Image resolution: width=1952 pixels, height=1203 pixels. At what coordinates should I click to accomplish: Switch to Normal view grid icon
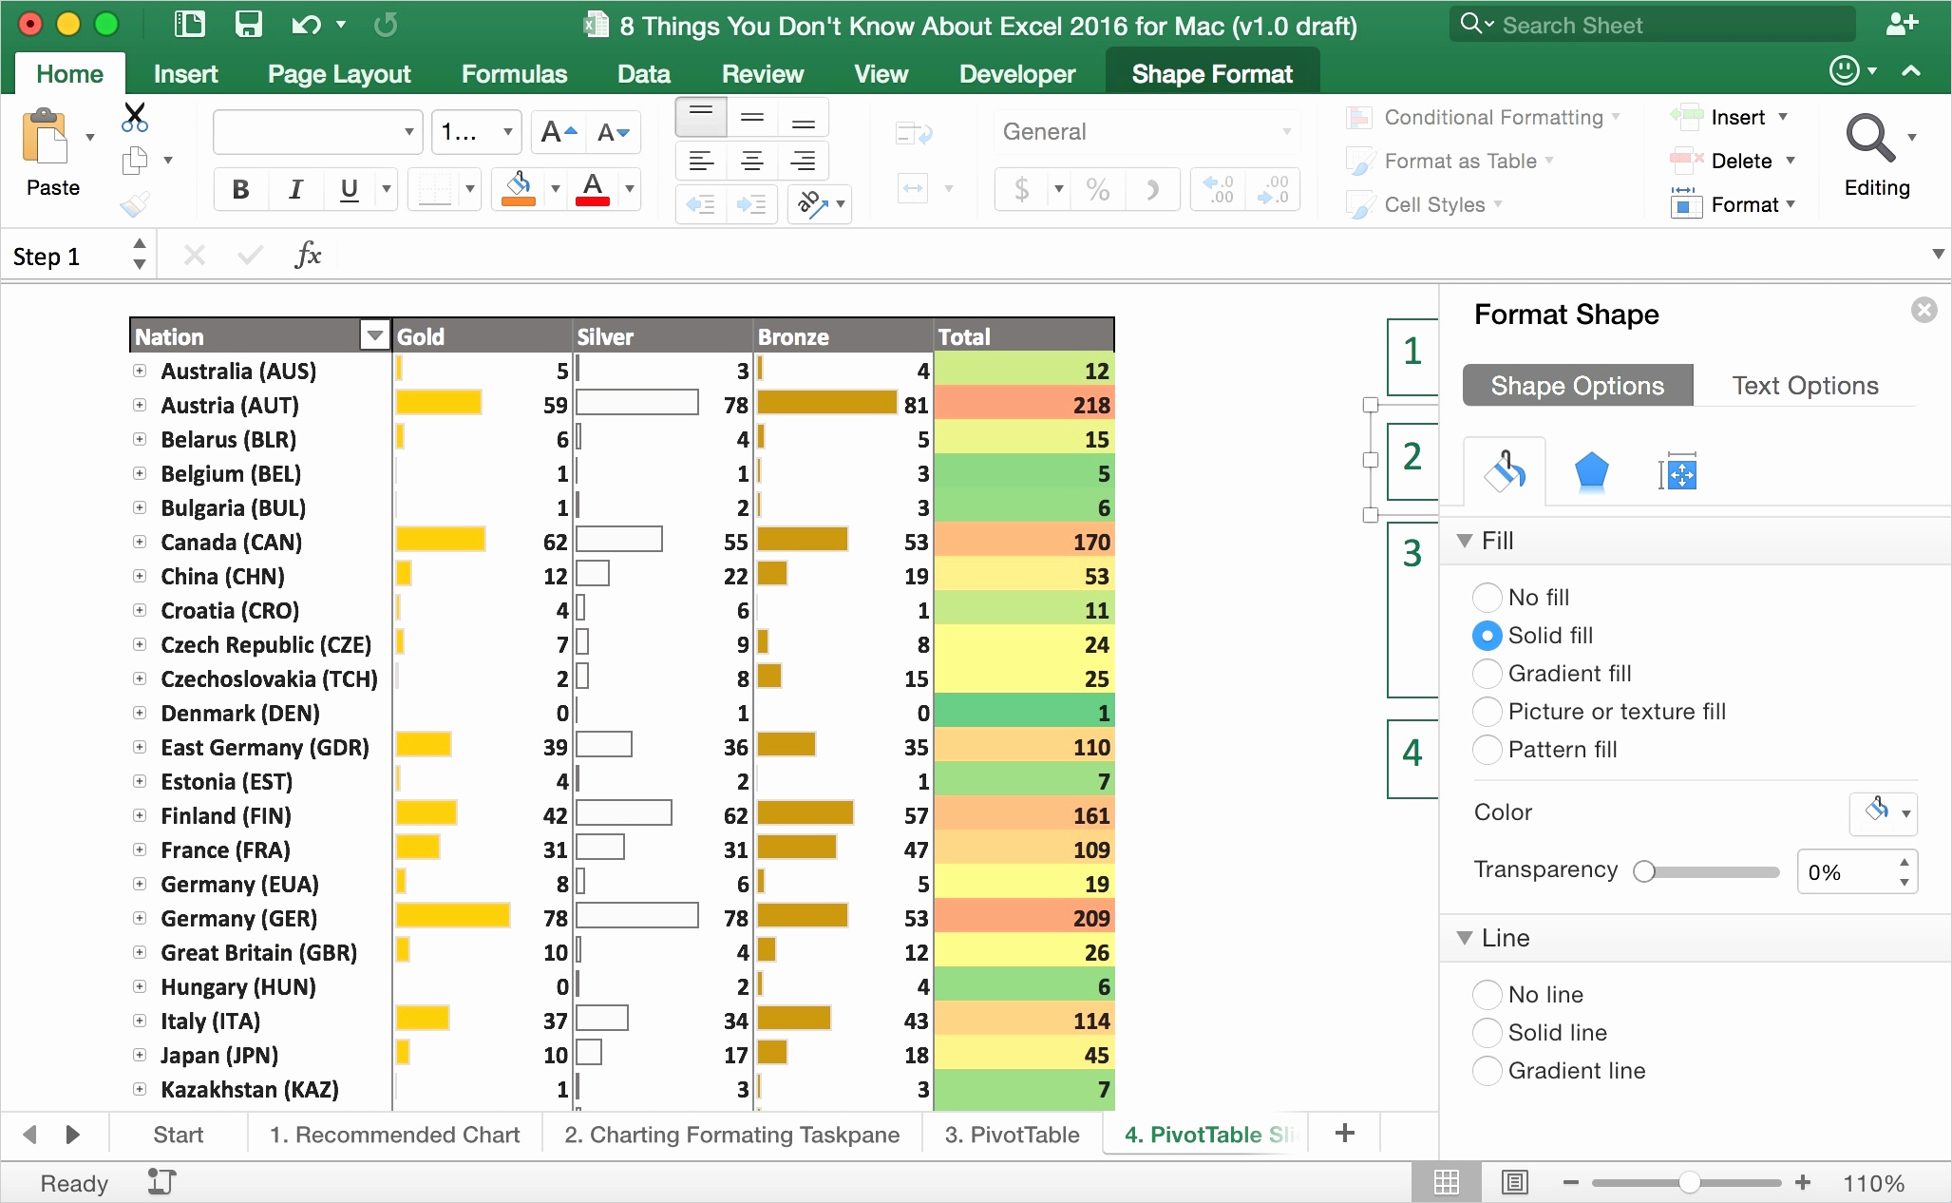tap(1446, 1182)
